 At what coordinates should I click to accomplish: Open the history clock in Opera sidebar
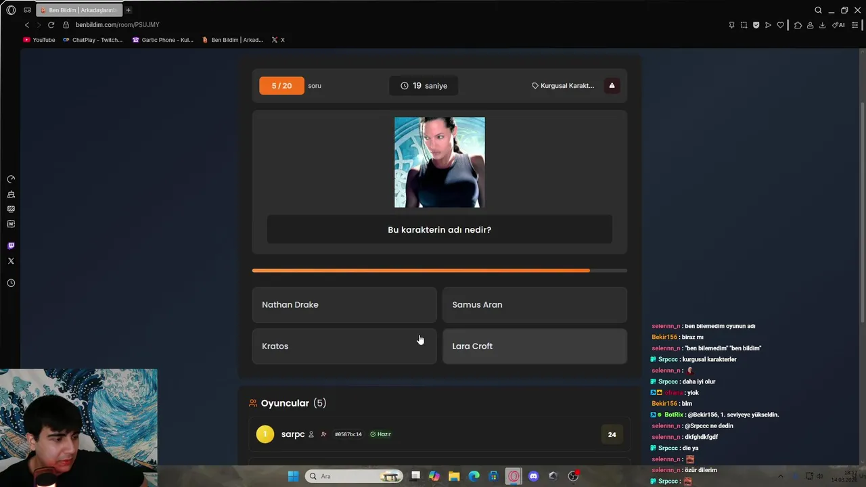11,283
